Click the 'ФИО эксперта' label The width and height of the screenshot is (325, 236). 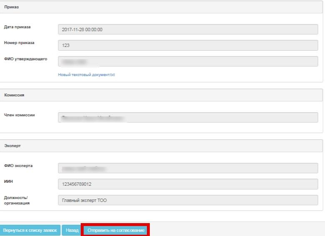pyautogui.click(x=18, y=166)
